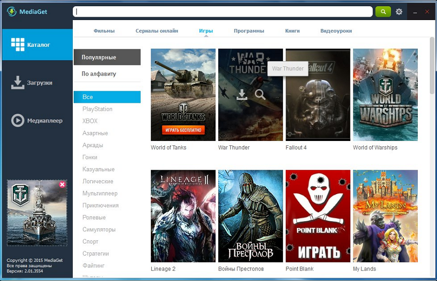Click the download arrow on War Thunder
This screenshot has height=281, width=437.
242,95
